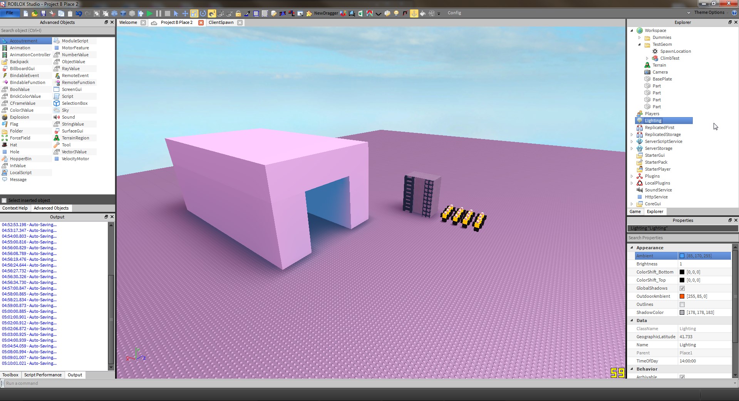Toggle the Archivable checkbox
Viewport: 739px width, 401px height.
682,377
